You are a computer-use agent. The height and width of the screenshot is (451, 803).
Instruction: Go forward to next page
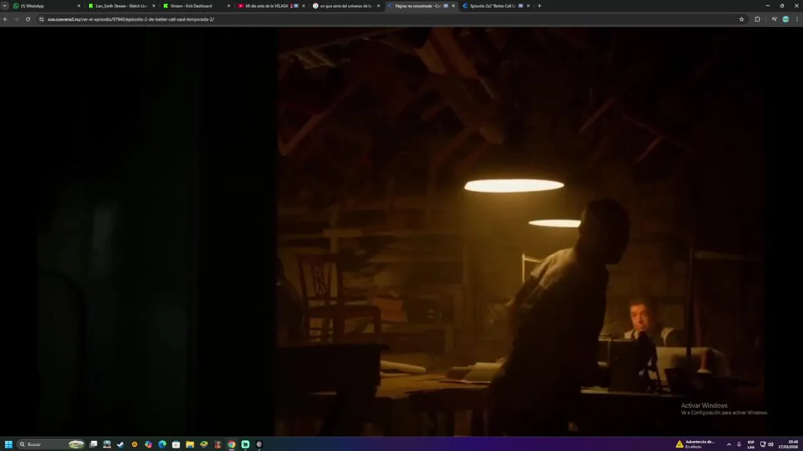point(16,19)
